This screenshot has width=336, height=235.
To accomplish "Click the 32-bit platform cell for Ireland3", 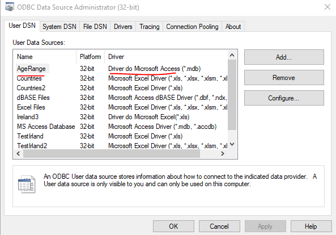I will (x=87, y=117).
